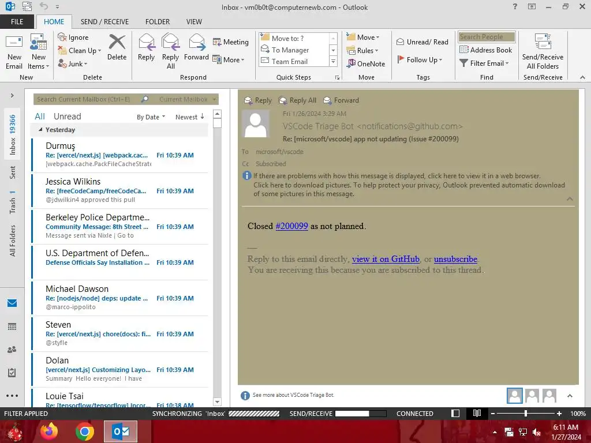
Task: Open the Quick Steps dialog launcher
Action: [x=337, y=78]
